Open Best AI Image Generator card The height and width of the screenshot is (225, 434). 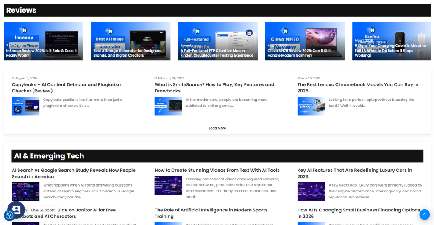[x=131, y=41]
